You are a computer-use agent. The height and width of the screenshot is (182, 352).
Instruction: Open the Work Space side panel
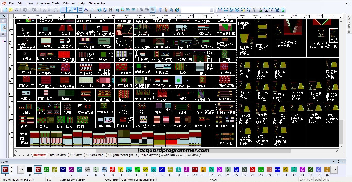click(x=349, y=24)
